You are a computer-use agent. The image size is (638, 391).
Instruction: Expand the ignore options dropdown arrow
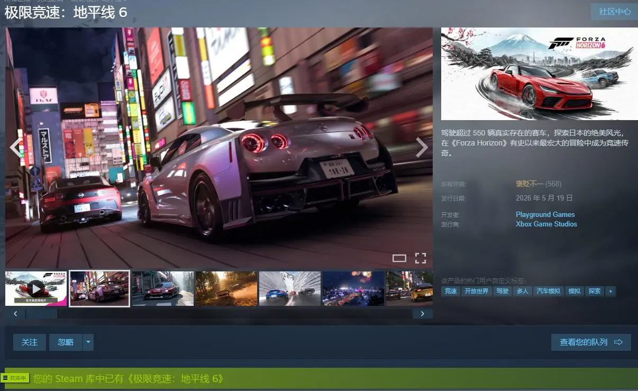pos(88,342)
